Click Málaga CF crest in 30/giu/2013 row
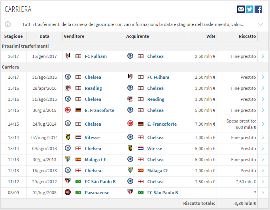This screenshot has width=270, height=210. tap(68, 160)
